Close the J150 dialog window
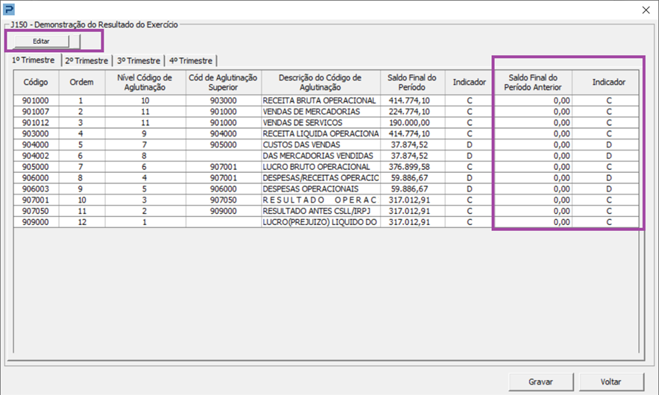Image resolution: width=659 pixels, height=395 pixels. coord(646,9)
